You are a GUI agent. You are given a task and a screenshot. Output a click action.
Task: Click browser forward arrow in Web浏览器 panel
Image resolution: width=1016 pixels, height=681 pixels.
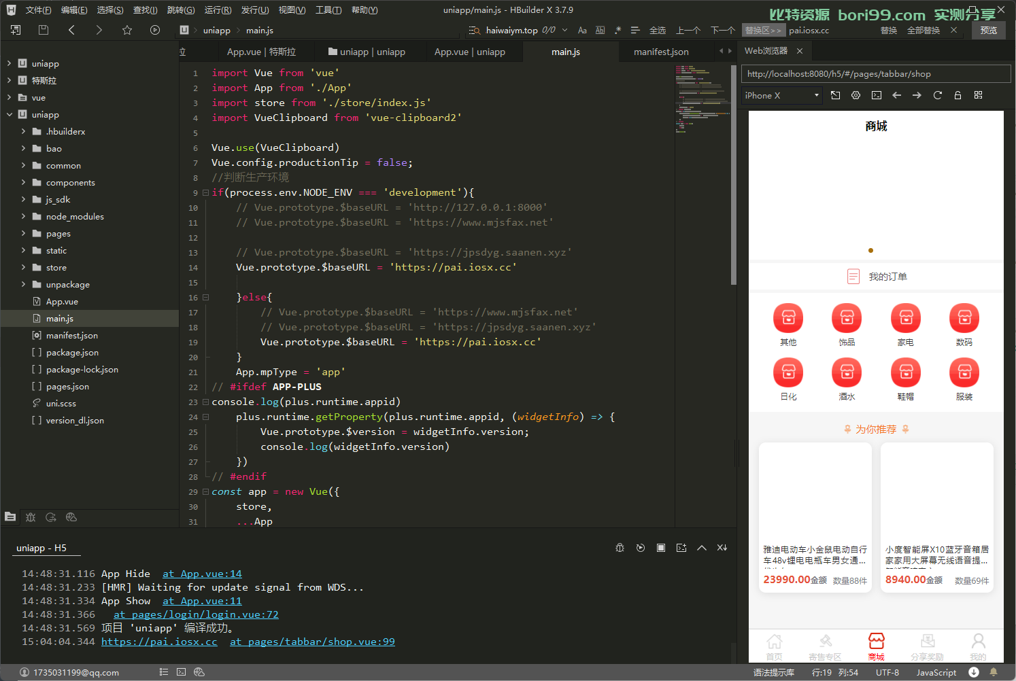coord(917,95)
